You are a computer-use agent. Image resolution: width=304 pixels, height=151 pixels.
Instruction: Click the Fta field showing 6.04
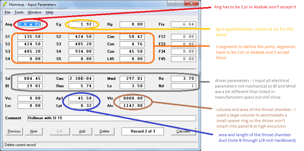[x=183, y=25]
